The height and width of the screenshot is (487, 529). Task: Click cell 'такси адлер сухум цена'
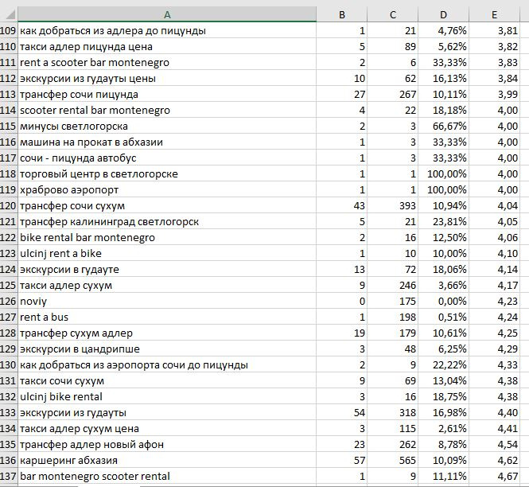point(167,429)
